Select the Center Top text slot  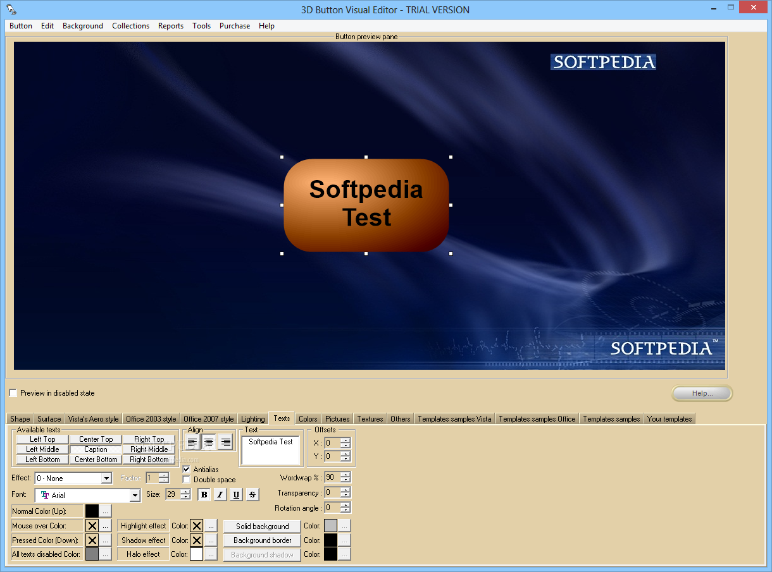[x=96, y=439]
